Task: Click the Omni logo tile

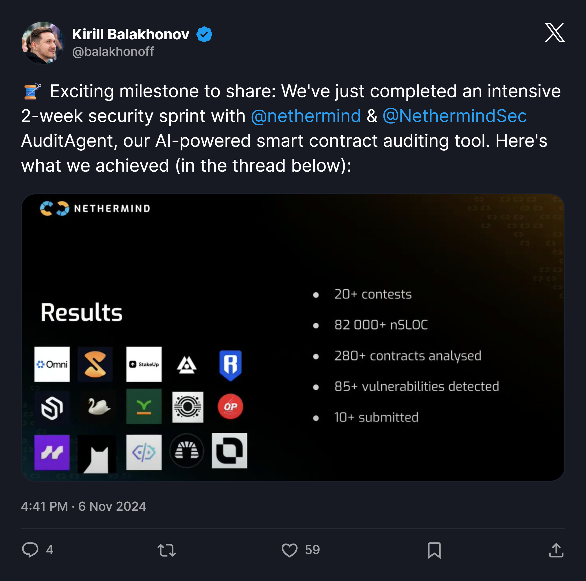Action: point(52,364)
